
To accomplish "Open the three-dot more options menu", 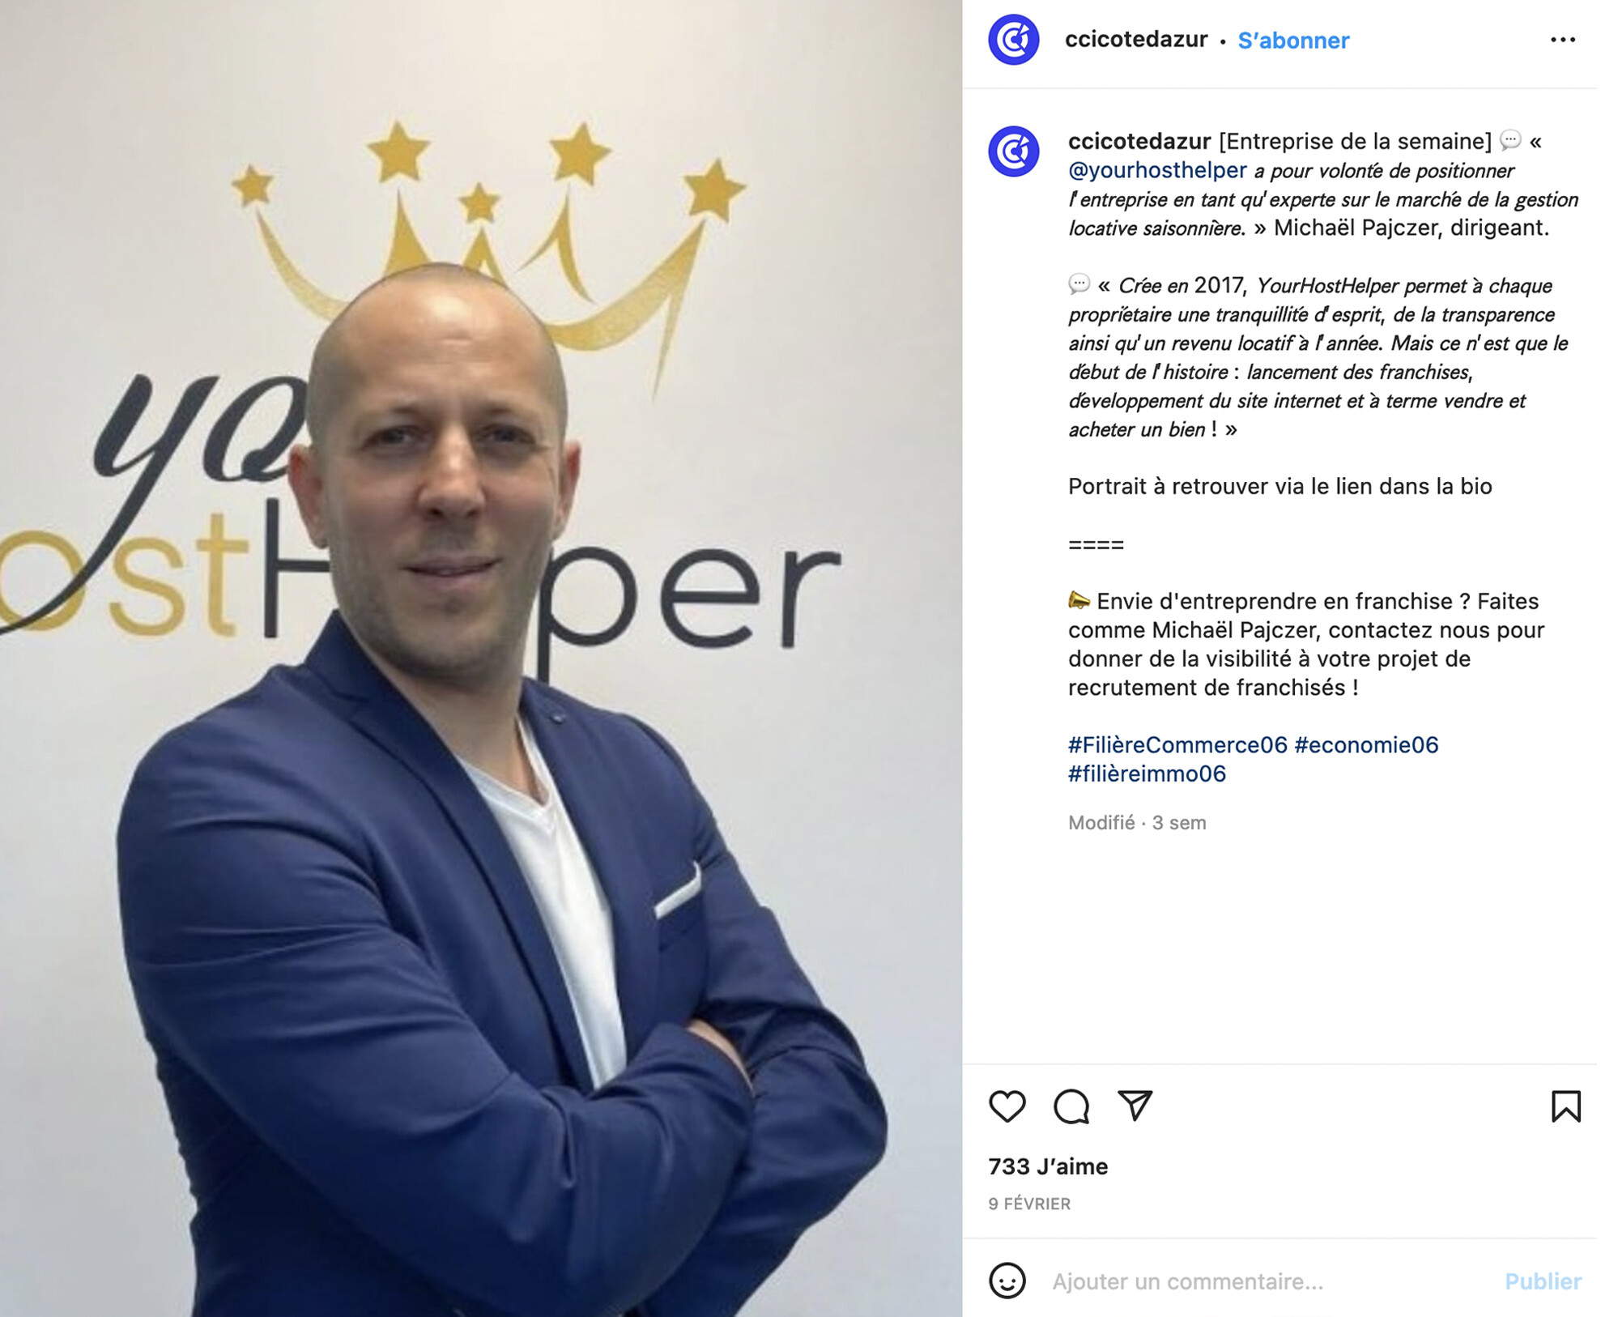I will point(1563,40).
